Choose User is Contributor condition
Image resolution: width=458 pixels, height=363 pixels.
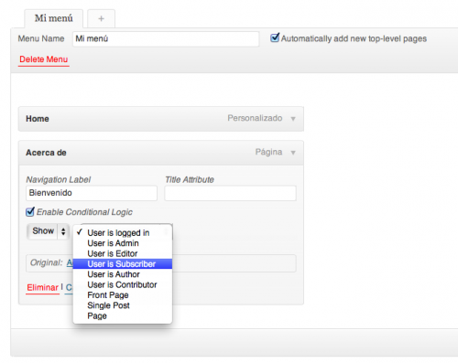(123, 284)
